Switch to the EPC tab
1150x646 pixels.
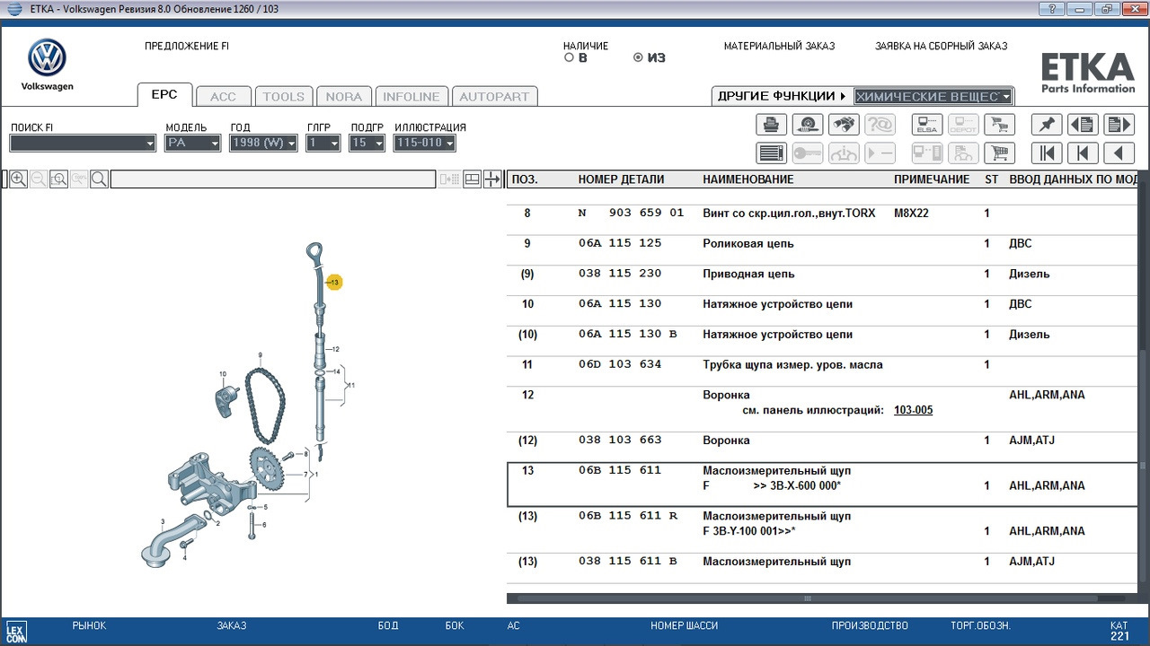[164, 95]
